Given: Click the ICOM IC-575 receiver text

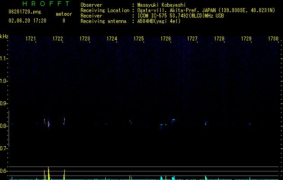Looking at the screenshot, I should coord(180,16).
